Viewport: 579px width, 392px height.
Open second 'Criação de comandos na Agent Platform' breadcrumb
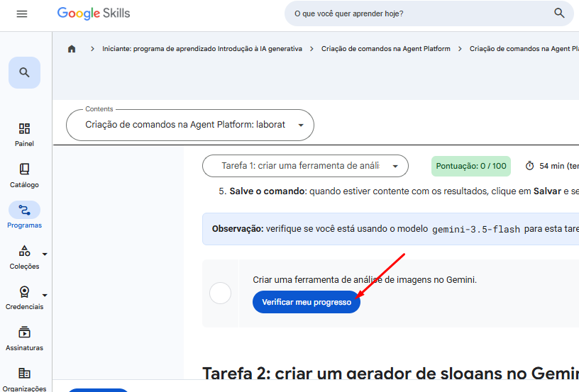[x=524, y=49]
